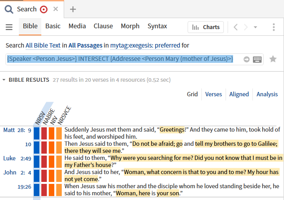Open Luke 2:49 reference link
Image resolution: width=284 pixels, height=200 pixels.
point(17,158)
